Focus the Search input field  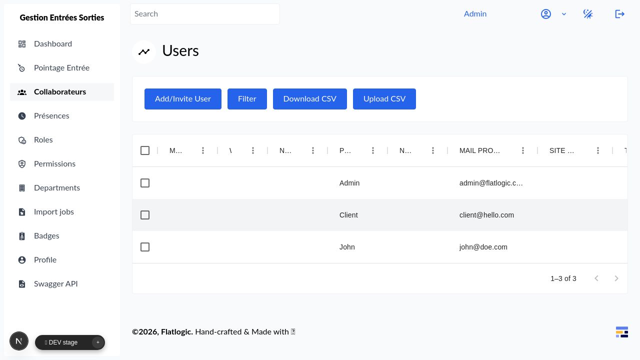(205, 14)
